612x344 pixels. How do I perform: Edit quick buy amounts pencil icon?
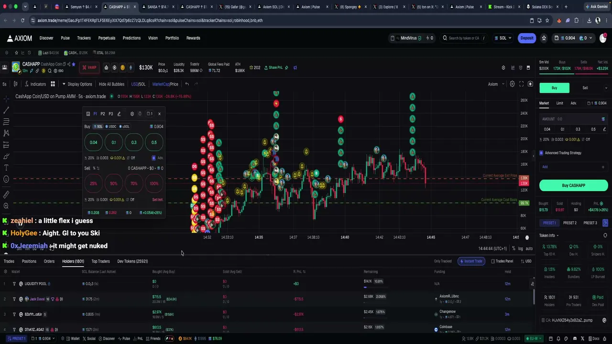[604, 129]
